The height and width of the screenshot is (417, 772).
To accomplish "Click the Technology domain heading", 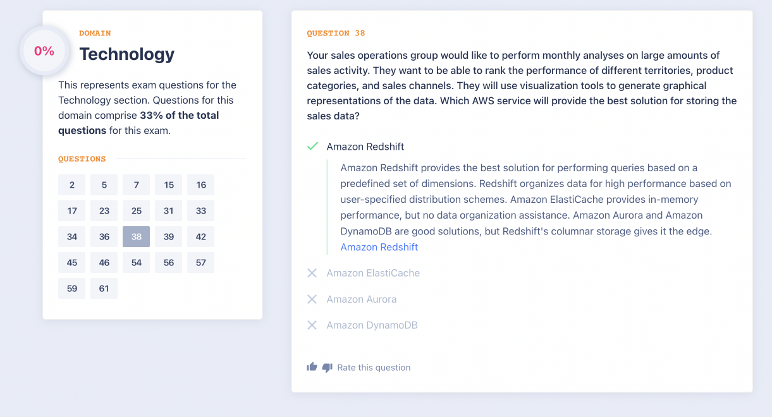I will coord(126,54).
